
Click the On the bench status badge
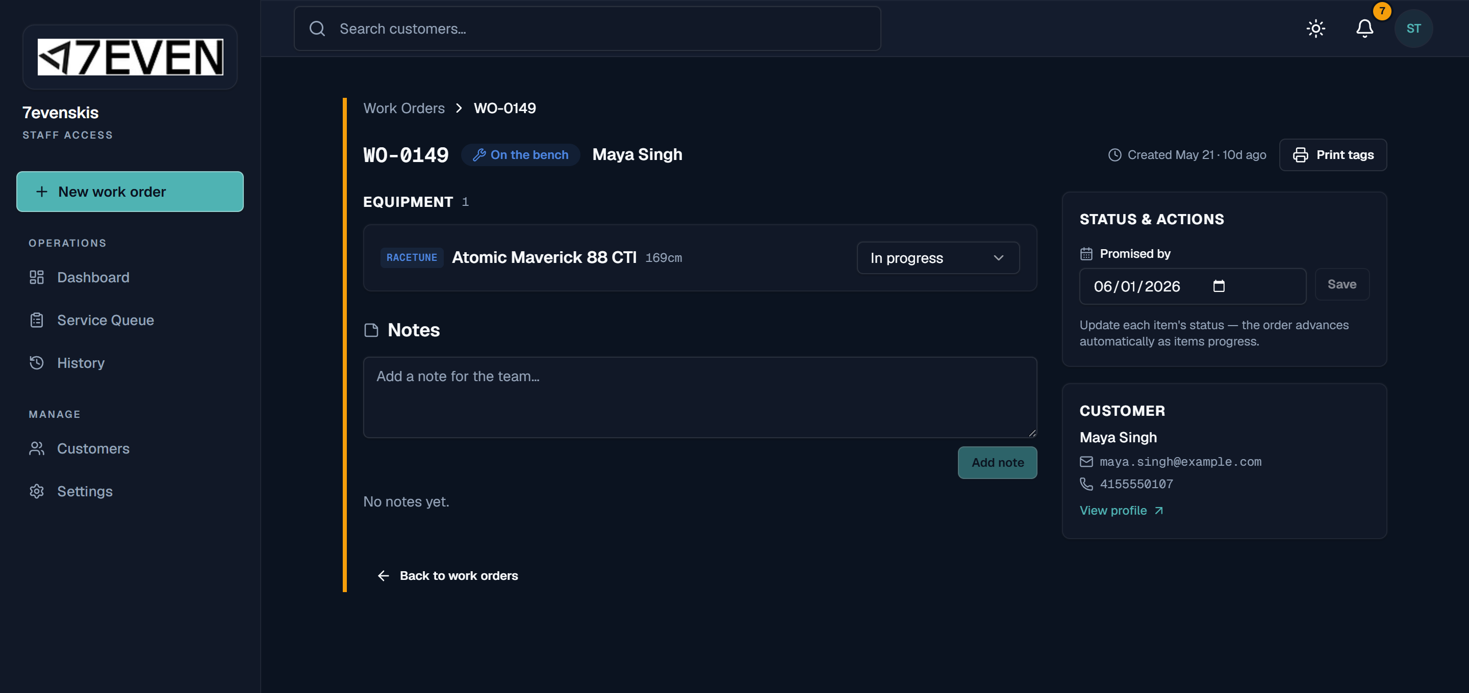click(521, 155)
